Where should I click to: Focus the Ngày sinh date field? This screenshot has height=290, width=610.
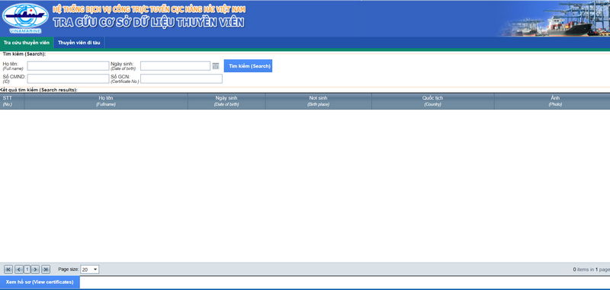175,66
